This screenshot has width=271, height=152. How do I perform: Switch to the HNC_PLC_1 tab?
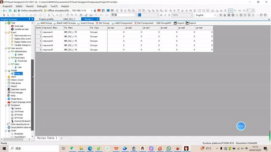point(69,19)
